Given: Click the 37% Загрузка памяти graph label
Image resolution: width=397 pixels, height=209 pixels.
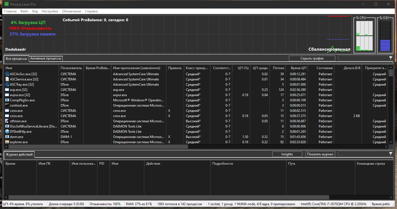Looking at the screenshot, I should point(33,34).
